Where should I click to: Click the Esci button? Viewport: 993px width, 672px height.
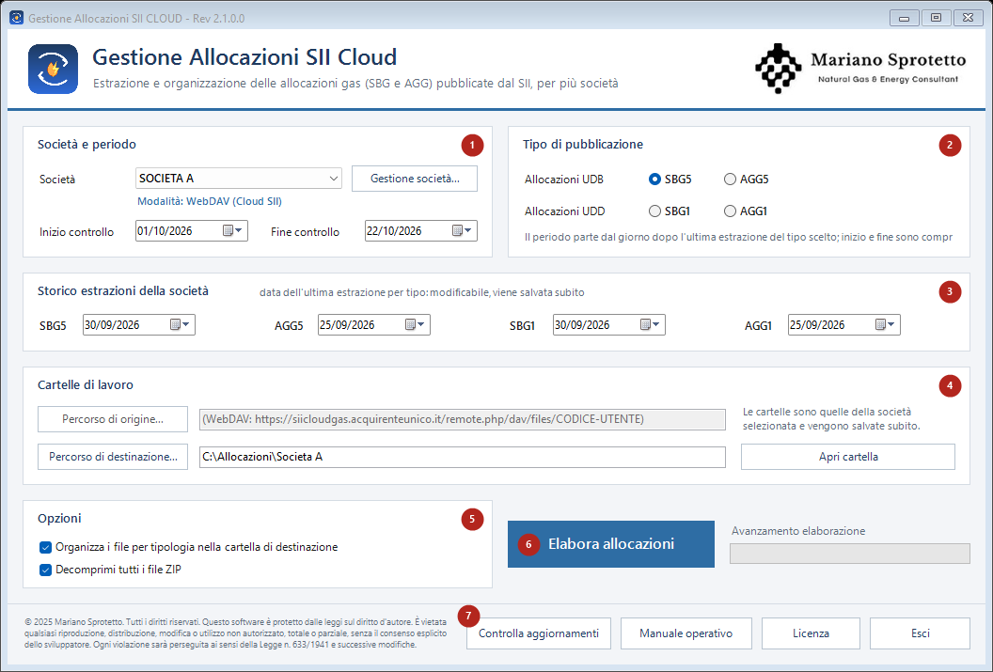pos(921,633)
